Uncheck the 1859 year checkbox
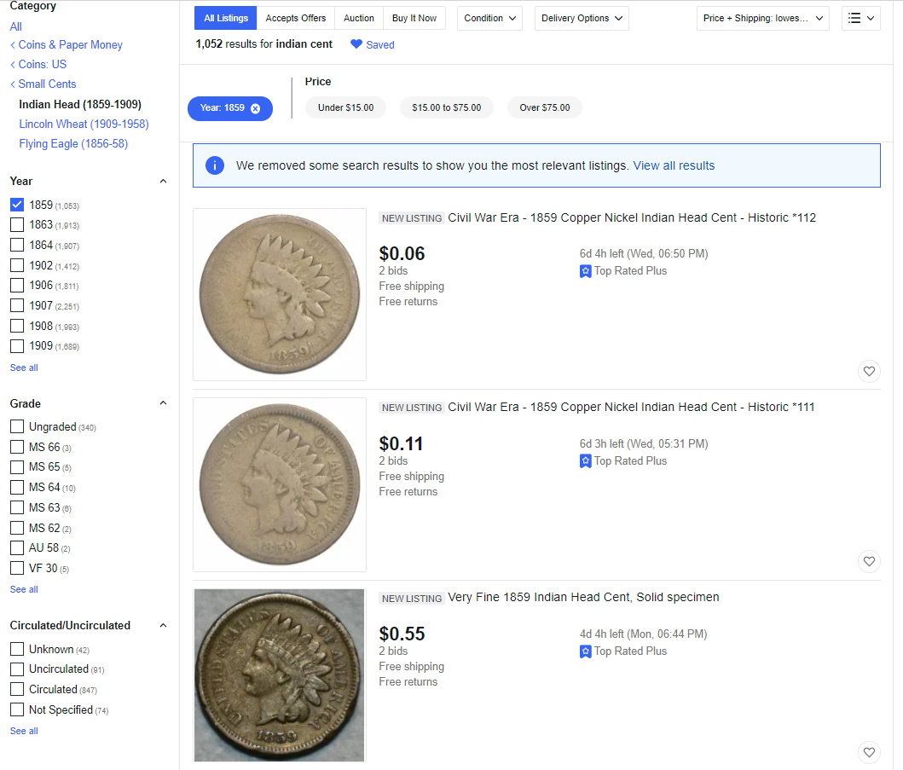The image size is (903, 770). coord(17,205)
